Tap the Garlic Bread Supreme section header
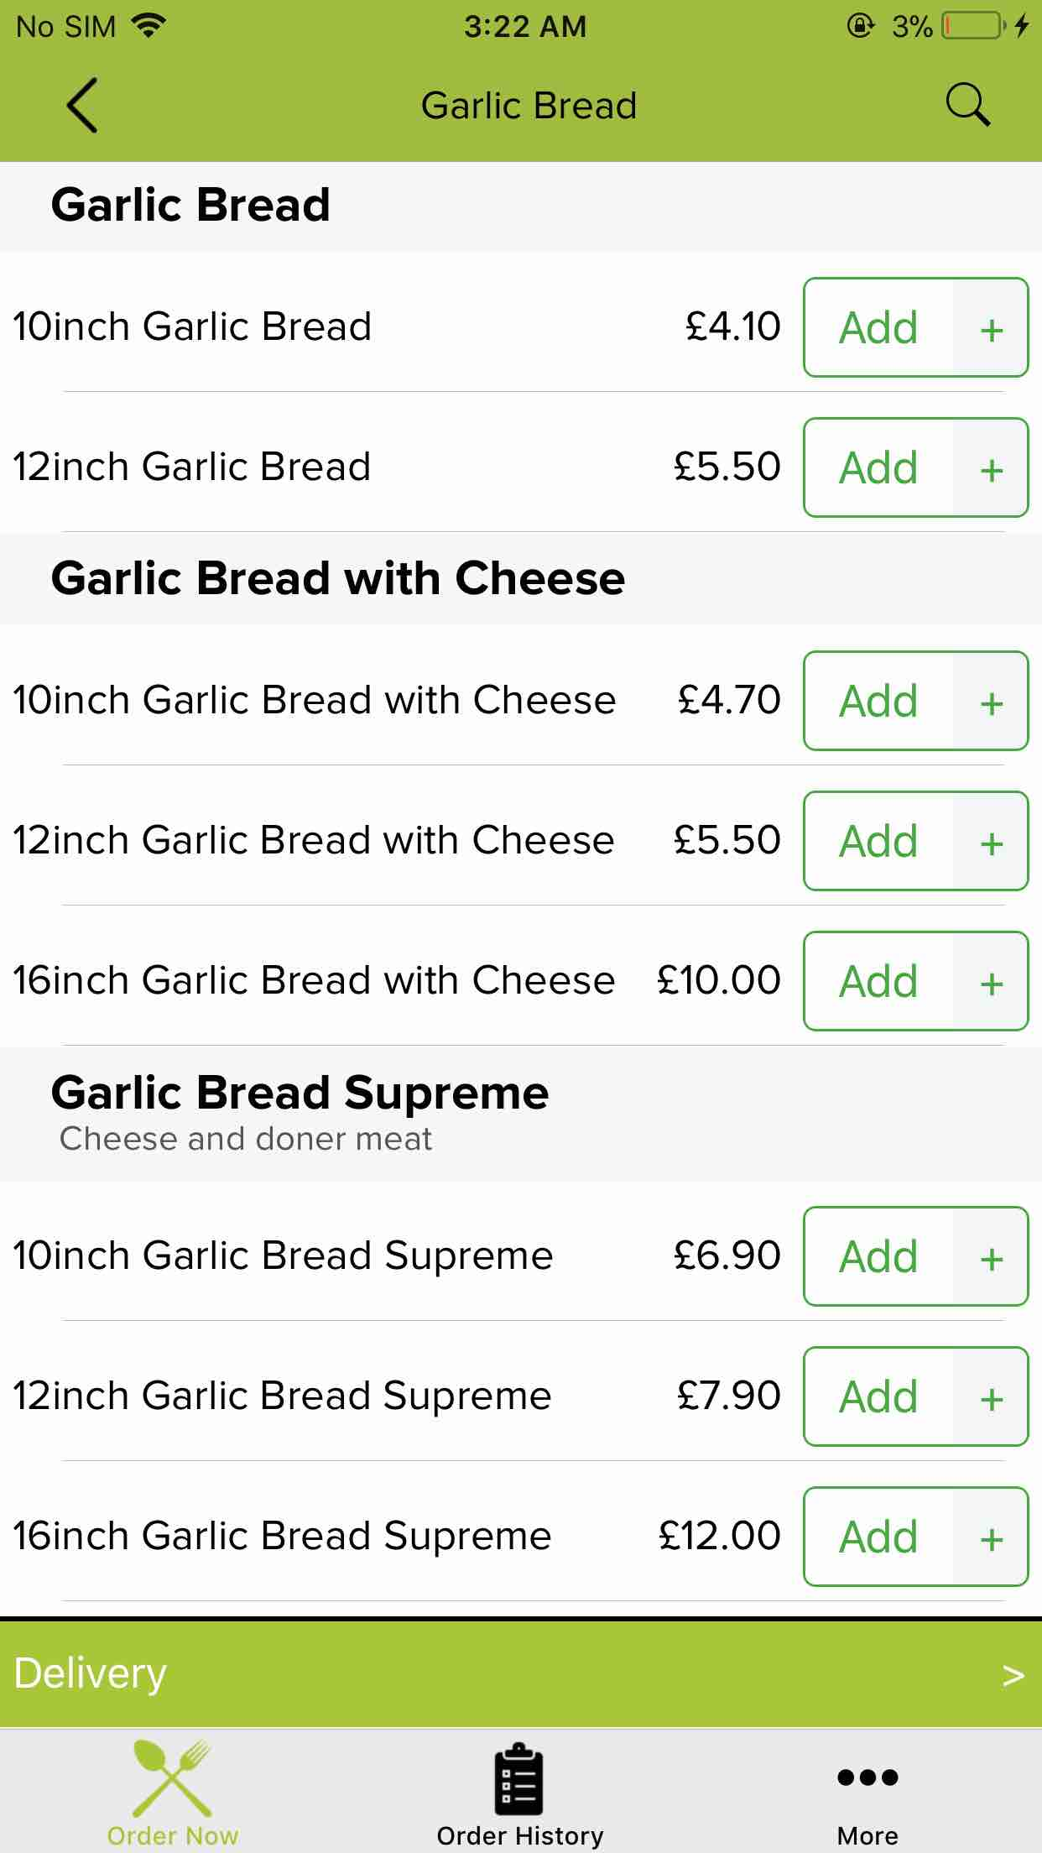Screen dimensions: 1042x1853 300,1094
